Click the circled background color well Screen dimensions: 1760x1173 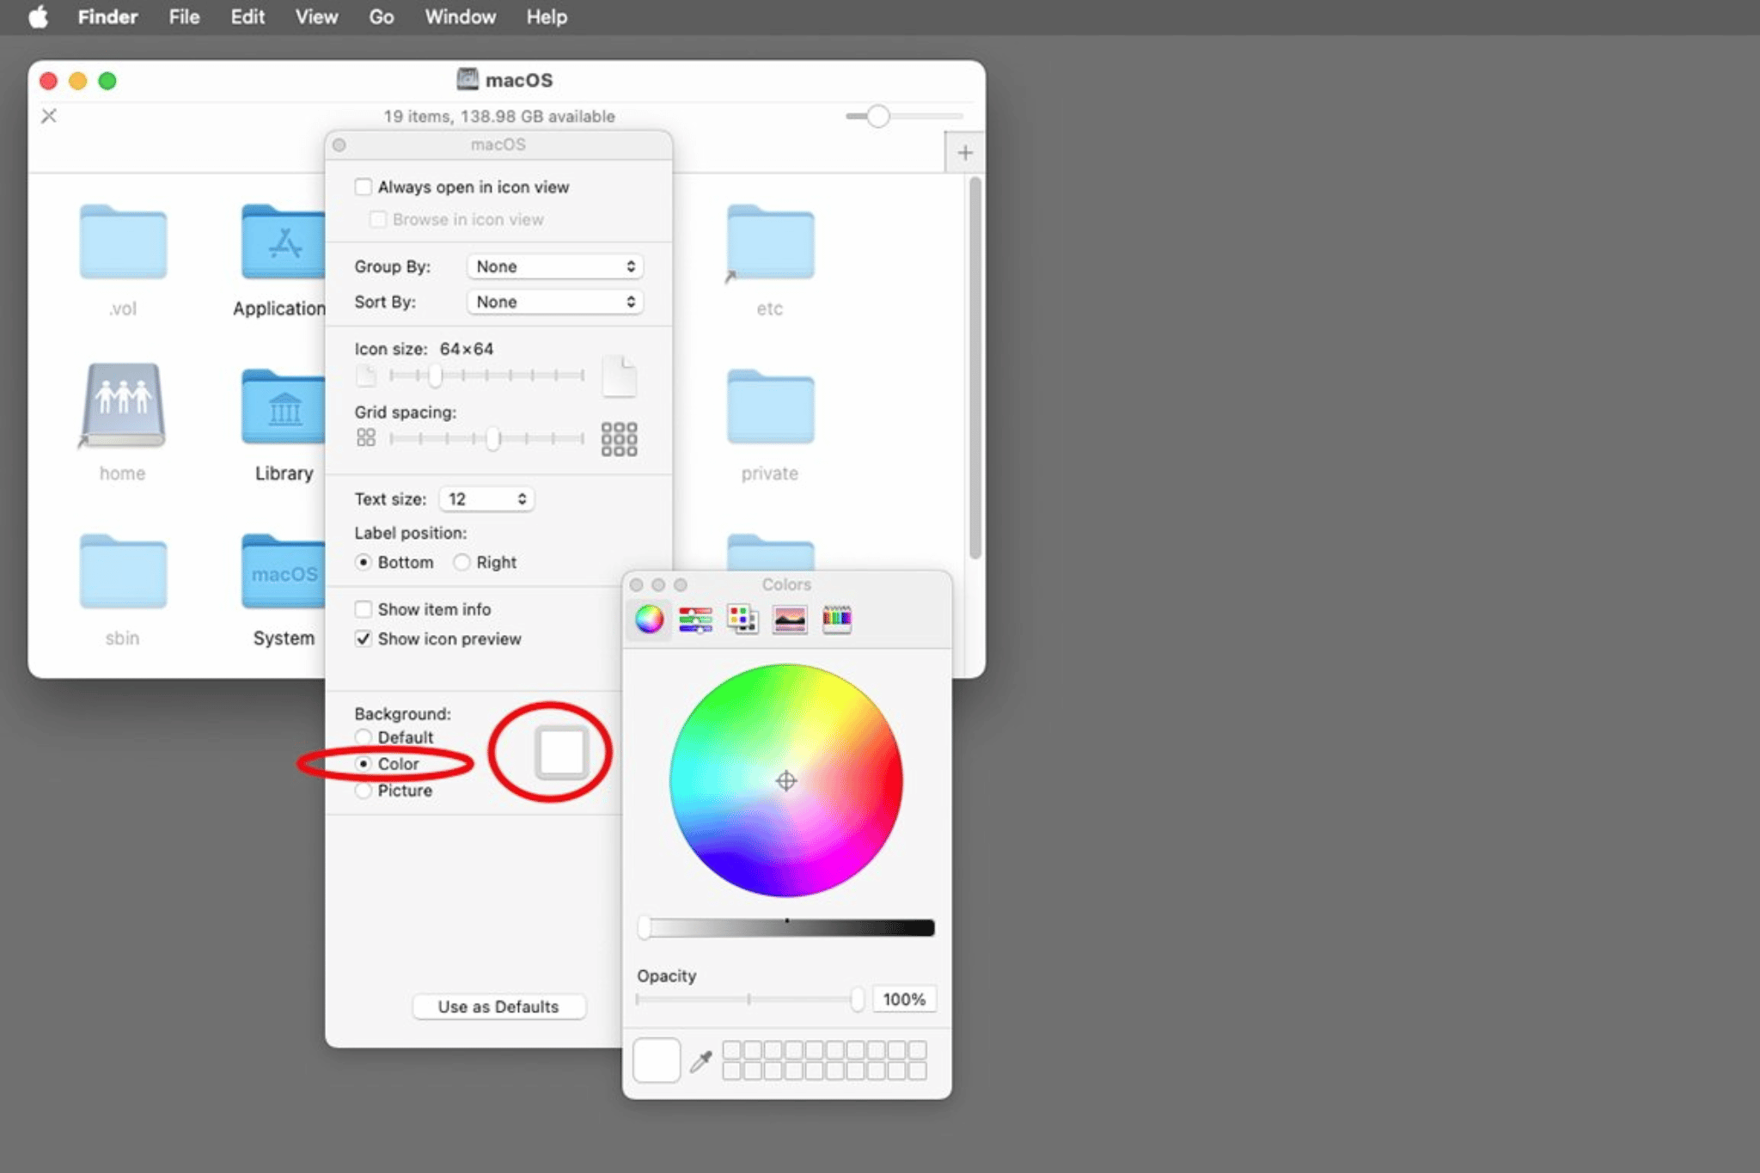559,751
